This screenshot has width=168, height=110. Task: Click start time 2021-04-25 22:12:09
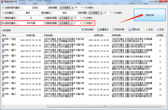click(31, 40)
